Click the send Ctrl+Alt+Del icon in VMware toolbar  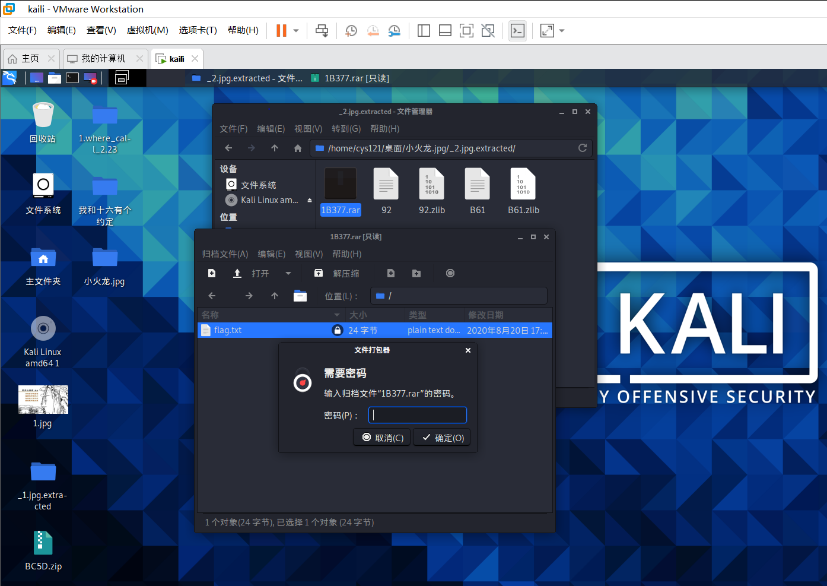(322, 30)
